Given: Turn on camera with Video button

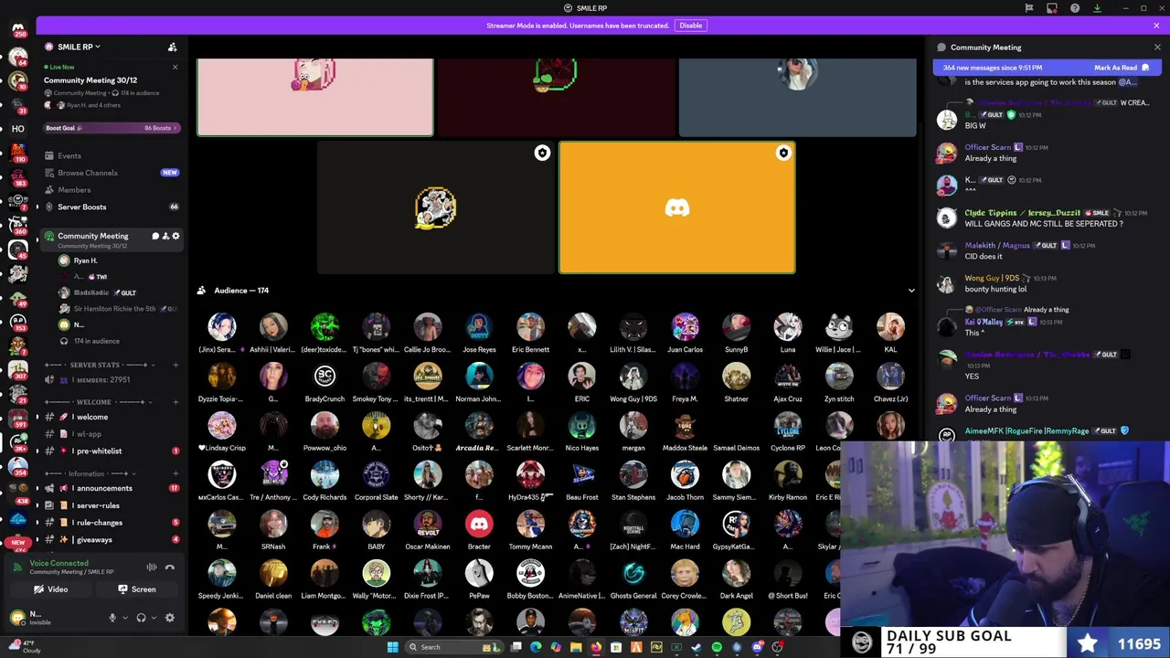Looking at the screenshot, I should [51, 589].
